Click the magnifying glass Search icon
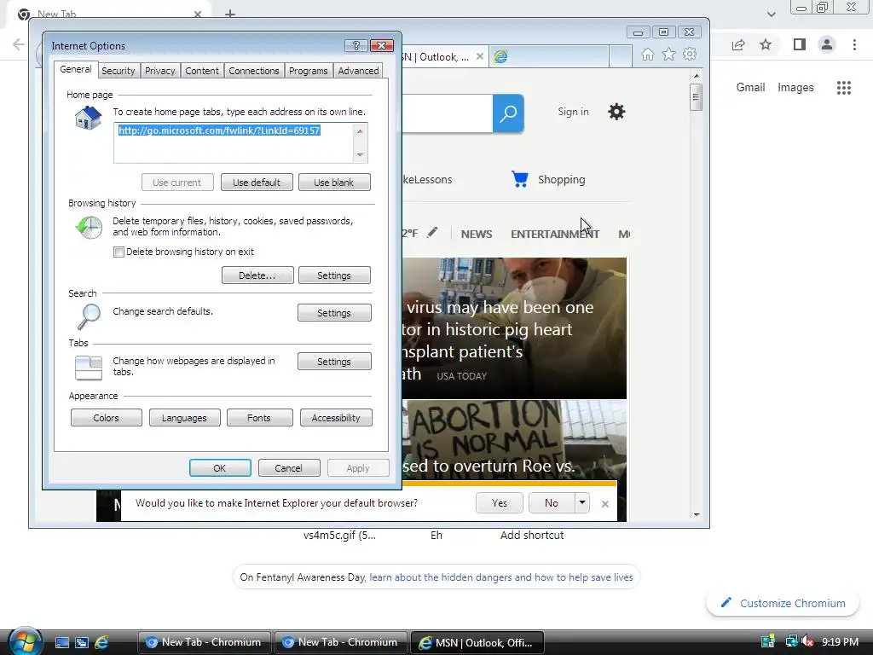 click(89, 316)
